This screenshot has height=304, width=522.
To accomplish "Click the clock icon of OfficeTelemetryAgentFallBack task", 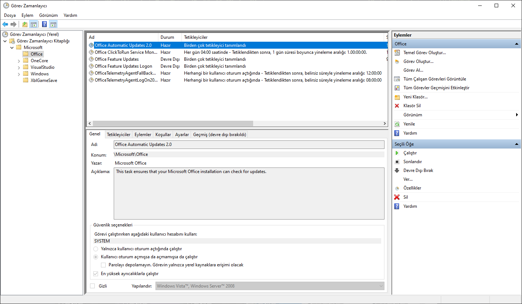I will (x=91, y=73).
